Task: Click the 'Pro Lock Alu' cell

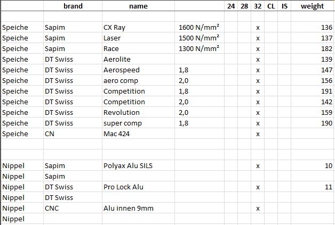Action: (x=138, y=187)
